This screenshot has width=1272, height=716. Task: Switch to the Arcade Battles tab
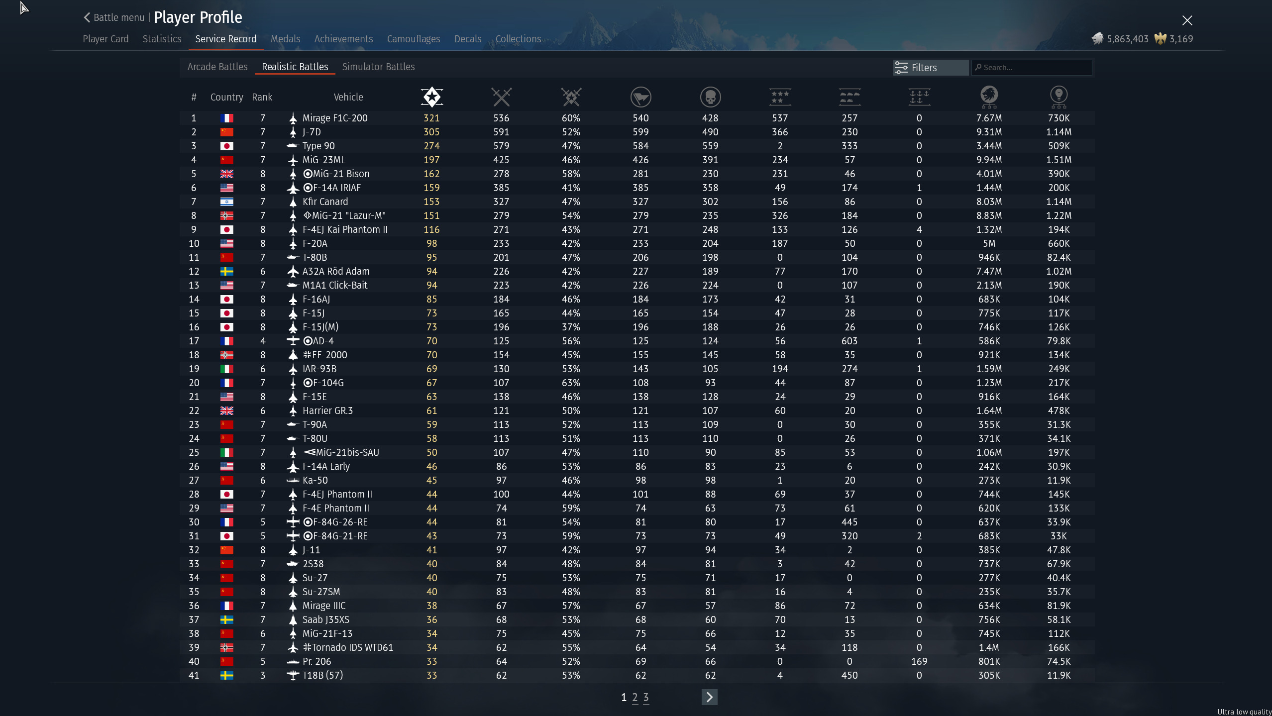[217, 67]
